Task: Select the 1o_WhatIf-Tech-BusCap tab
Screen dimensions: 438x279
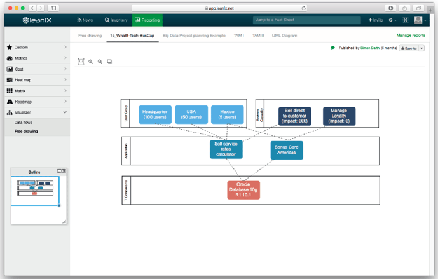Action: pyautogui.click(x=132, y=36)
